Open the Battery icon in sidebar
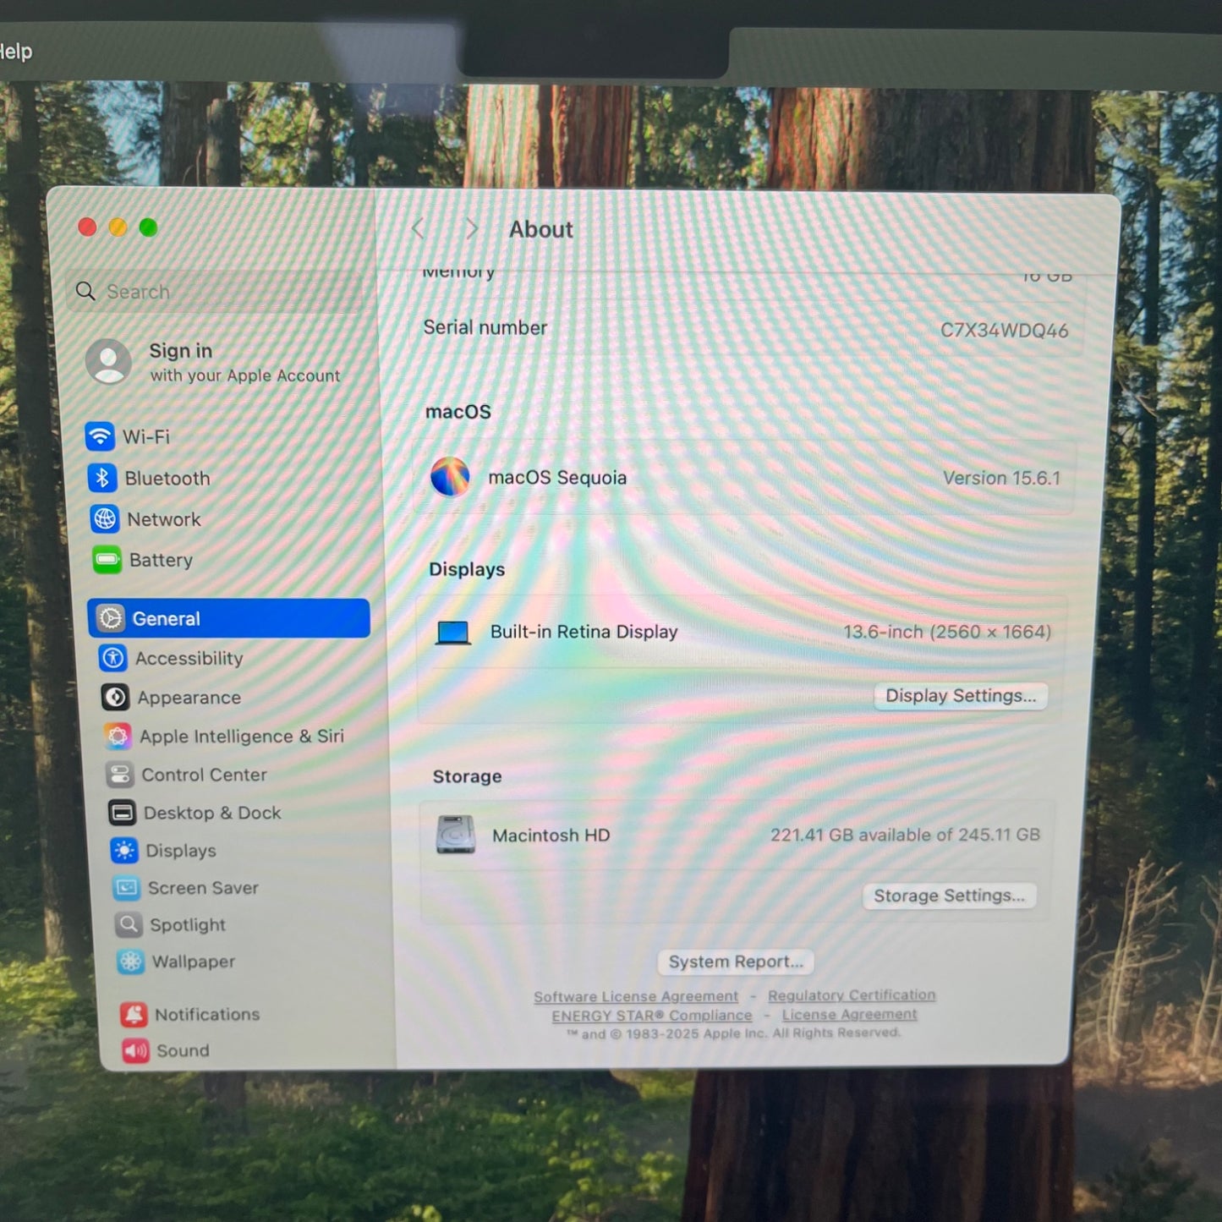The height and width of the screenshot is (1222, 1222). tap(107, 559)
